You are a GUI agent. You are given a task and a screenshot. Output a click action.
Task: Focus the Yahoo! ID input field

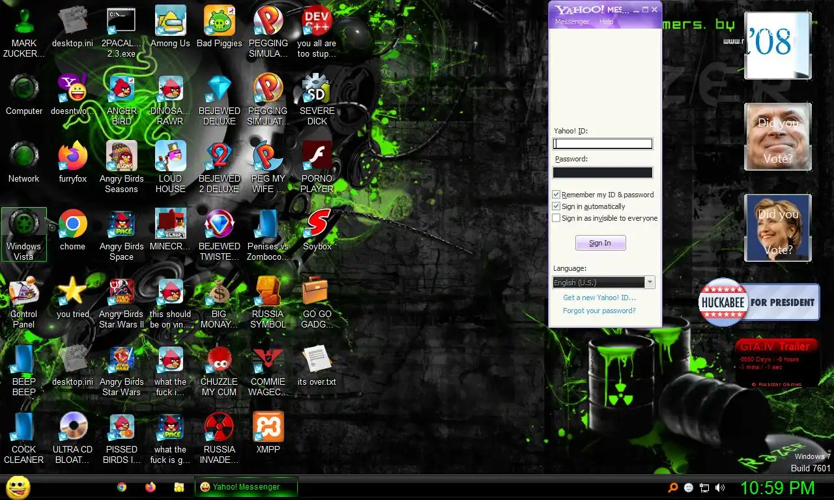(603, 144)
